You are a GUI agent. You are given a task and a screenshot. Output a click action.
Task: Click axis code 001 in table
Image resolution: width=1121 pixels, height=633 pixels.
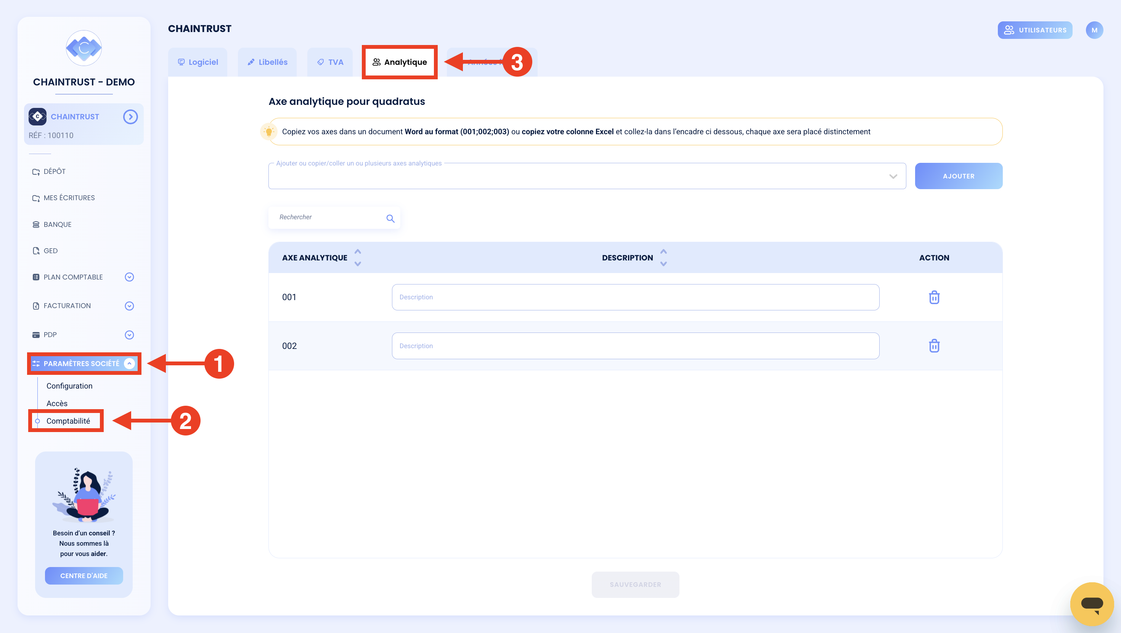(289, 297)
